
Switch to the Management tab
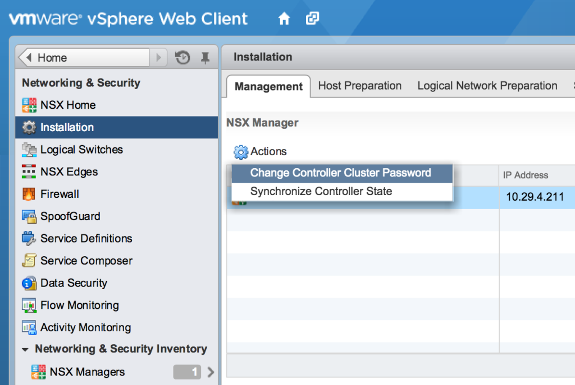click(268, 86)
